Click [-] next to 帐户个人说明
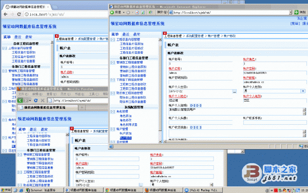This screenshot has height=193, width=308. point(199,105)
